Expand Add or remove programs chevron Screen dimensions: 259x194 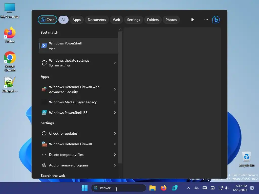coord(115,165)
